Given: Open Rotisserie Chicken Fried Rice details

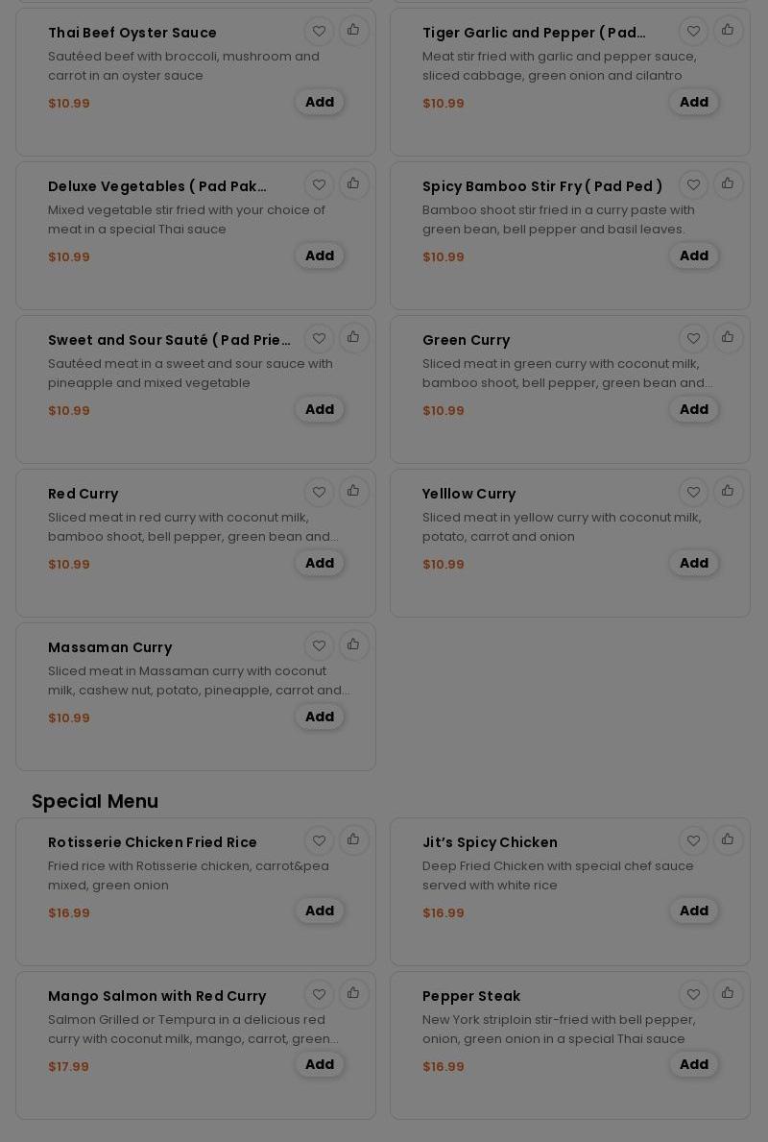Looking at the screenshot, I should [153, 842].
